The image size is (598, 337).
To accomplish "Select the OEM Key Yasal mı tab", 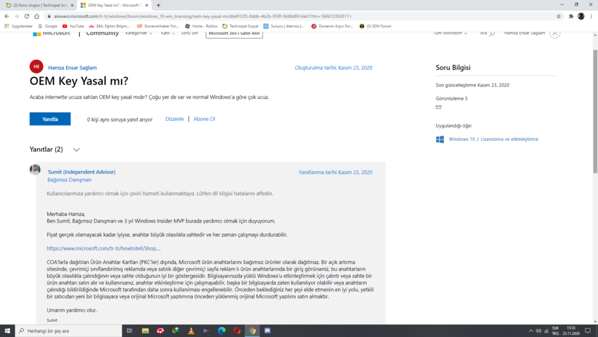I will pyautogui.click(x=114, y=5).
